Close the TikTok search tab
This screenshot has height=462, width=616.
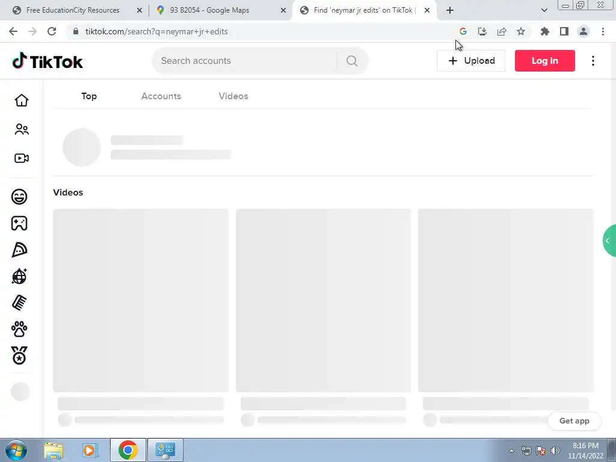click(427, 10)
